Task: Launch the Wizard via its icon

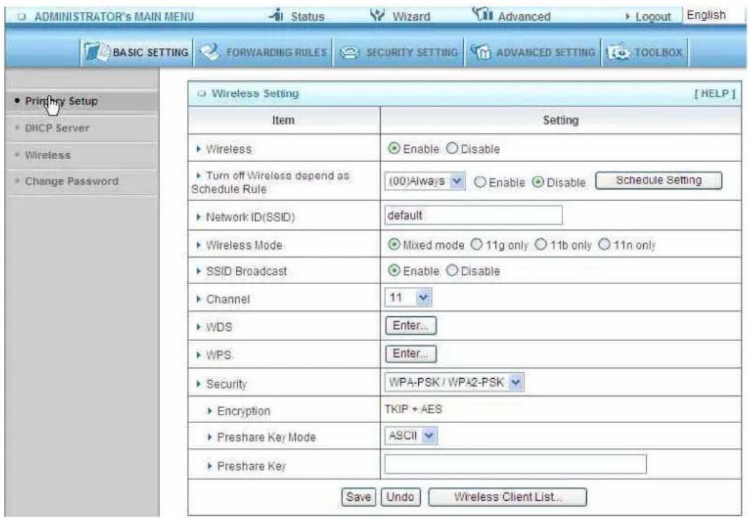Action: [377, 15]
